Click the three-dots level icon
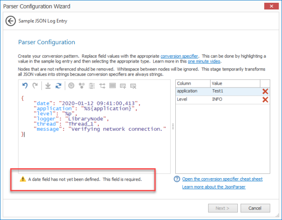The width and height of the screenshot is (282, 220). (82, 86)
